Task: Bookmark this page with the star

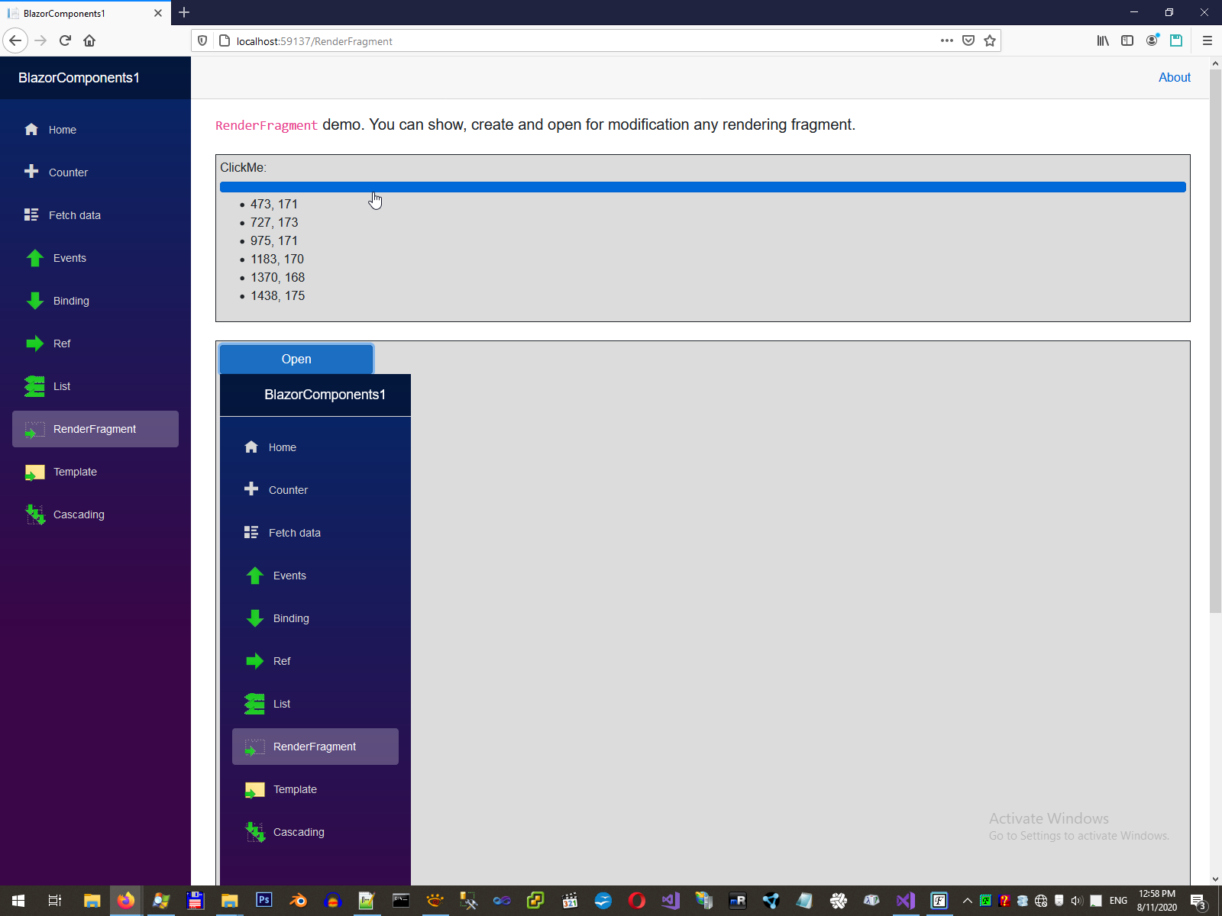Action: tap(990, 40)
